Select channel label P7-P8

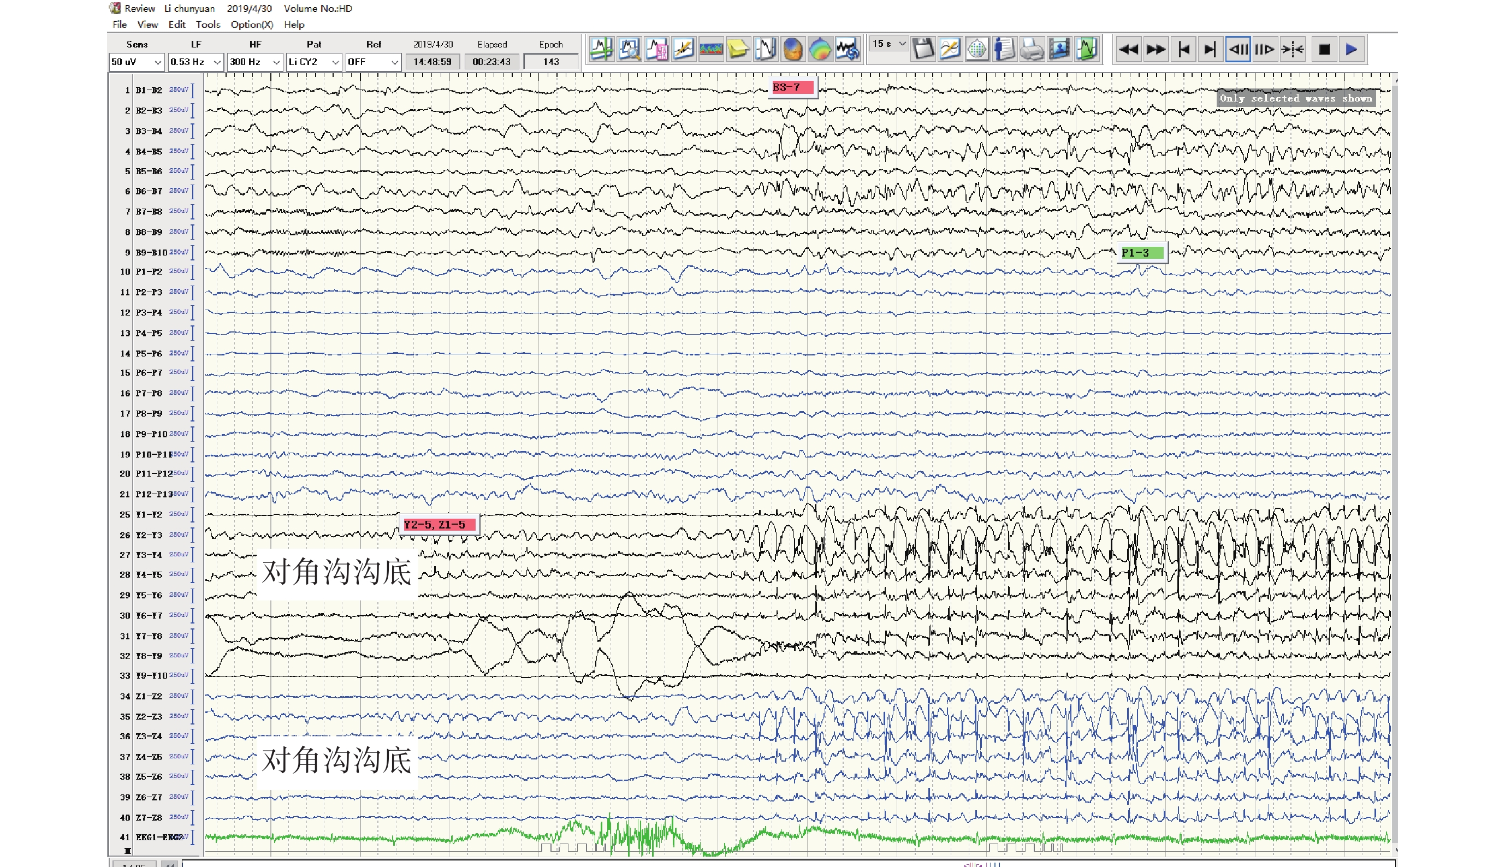coord(149,394)
